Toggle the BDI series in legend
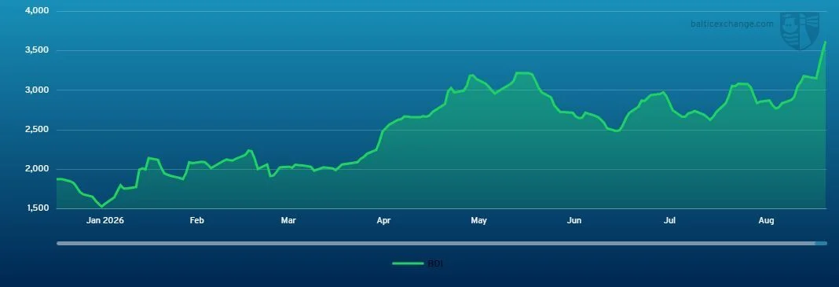Image resolution: width=839 pixels, height=287 pixels. [418, 263]
